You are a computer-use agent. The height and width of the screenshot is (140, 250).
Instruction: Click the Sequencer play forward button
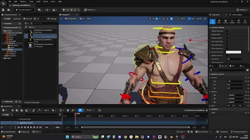point(31,127)
